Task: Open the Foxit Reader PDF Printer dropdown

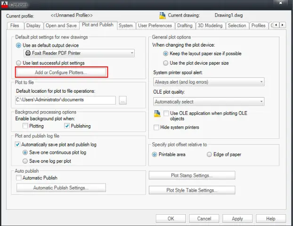Action: 79,53
